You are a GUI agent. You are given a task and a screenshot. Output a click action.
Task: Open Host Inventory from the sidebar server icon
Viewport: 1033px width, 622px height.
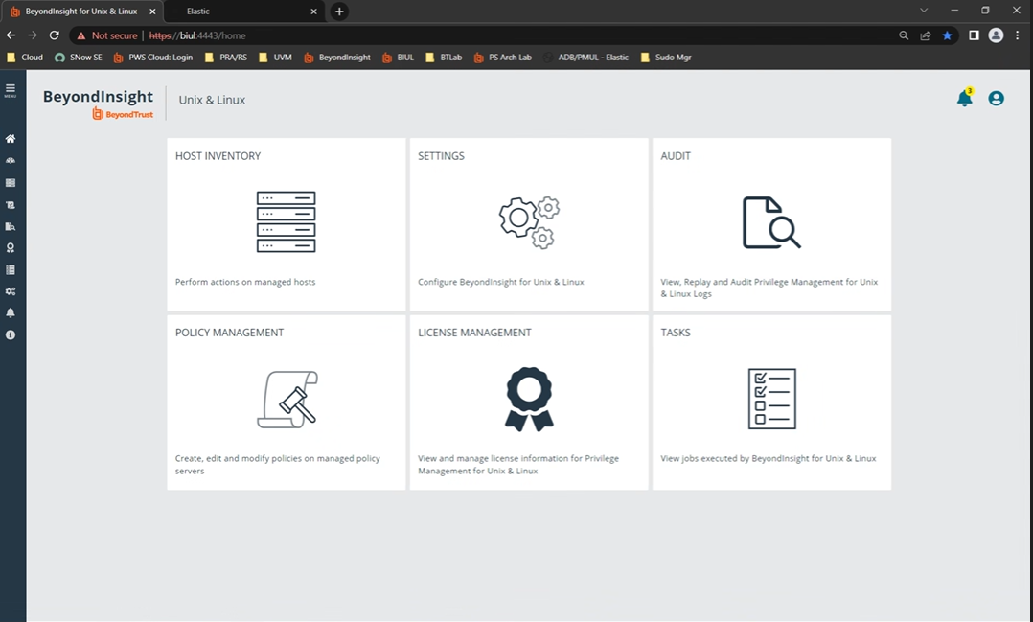tap(11, 183)
